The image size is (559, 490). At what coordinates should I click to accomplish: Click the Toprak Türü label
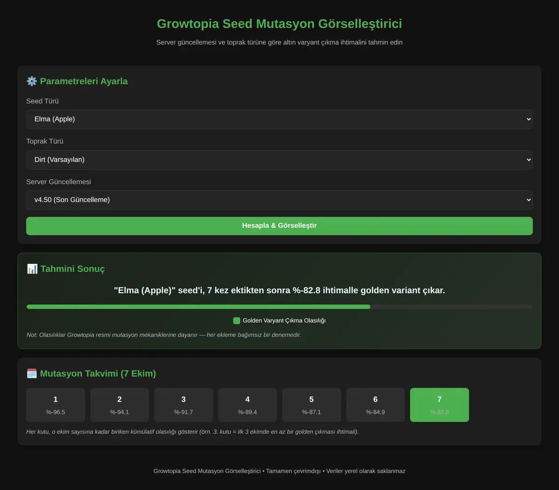click(x=45, y=141)
